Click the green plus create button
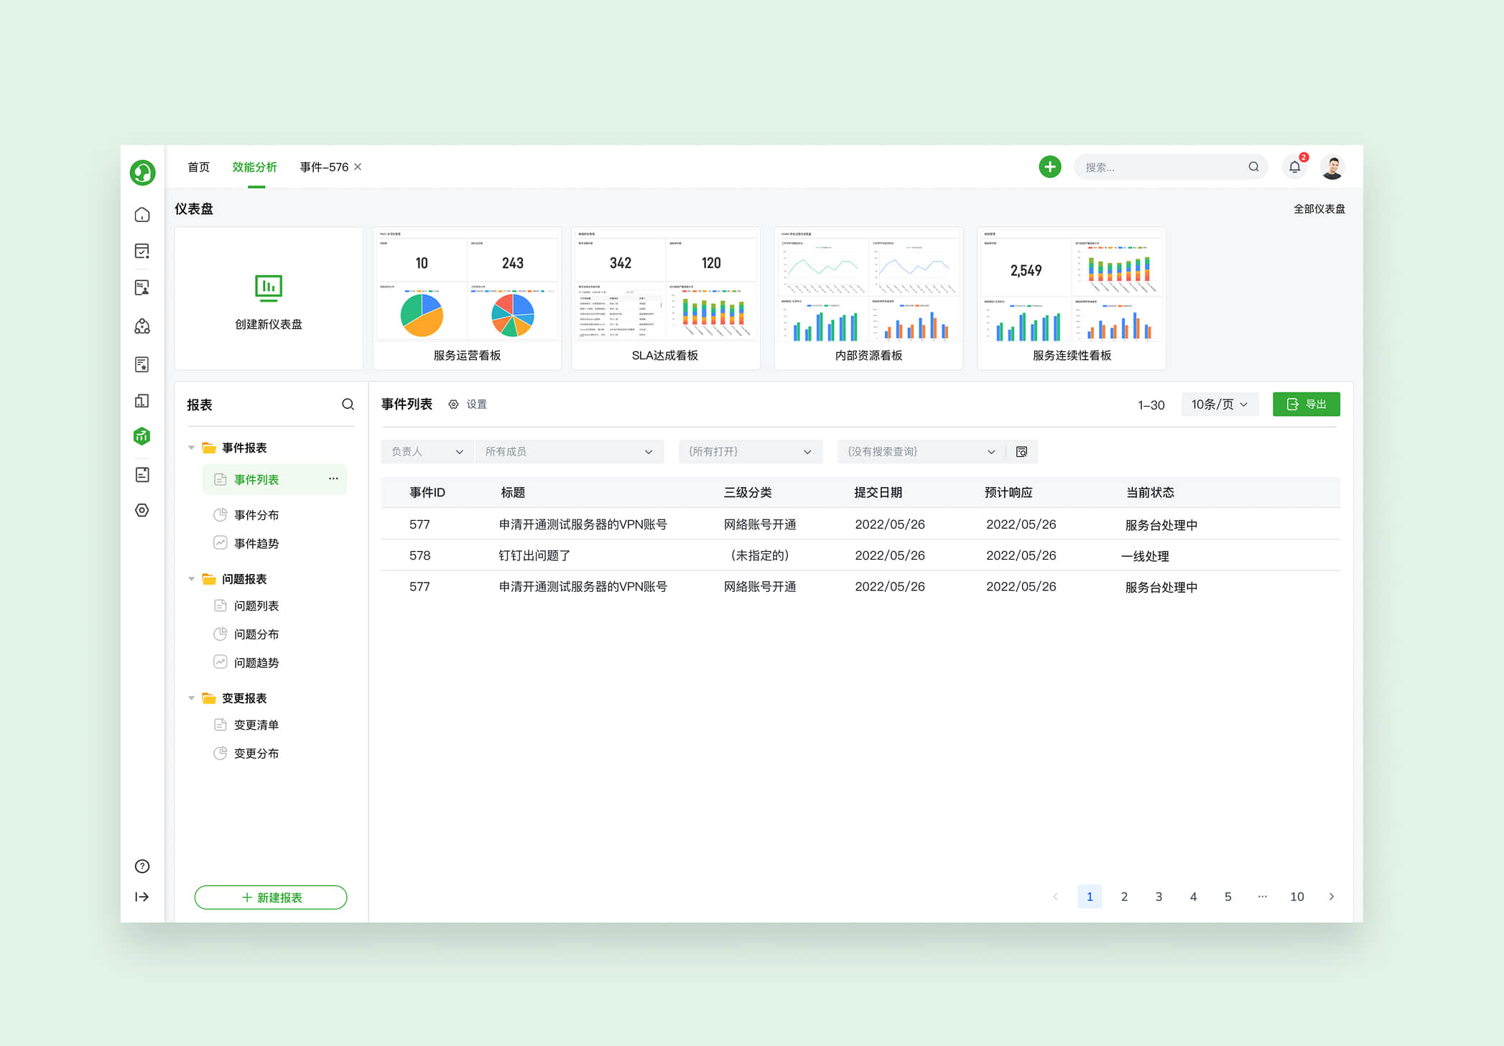 click(1049, 167)
